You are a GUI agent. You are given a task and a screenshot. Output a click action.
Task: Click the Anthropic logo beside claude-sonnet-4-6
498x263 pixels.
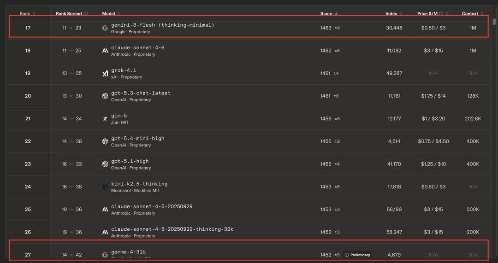(x=105, y=51)
